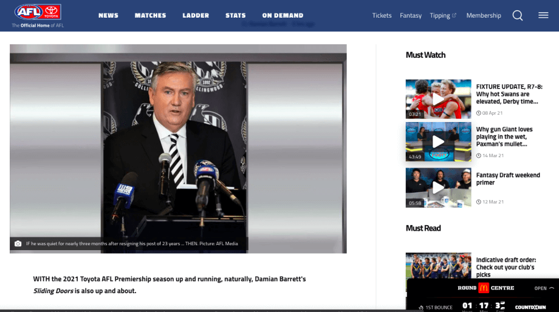Open the MATCHES menu
Screen dimensions: 559x312
151,15
